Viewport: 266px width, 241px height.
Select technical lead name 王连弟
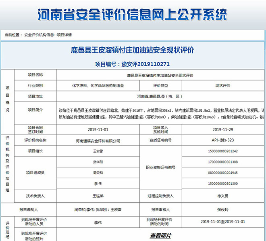[x=98, y=196]
